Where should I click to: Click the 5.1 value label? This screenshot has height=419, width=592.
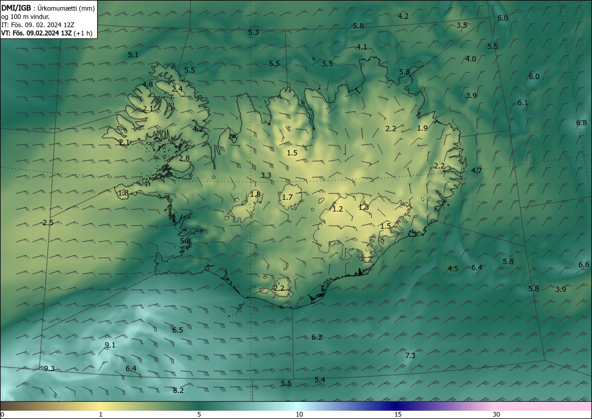click(x=133, y=54)
